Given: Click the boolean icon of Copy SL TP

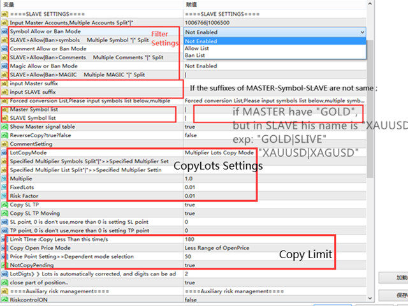Looking at the screenshot, I should coord(4,205).
